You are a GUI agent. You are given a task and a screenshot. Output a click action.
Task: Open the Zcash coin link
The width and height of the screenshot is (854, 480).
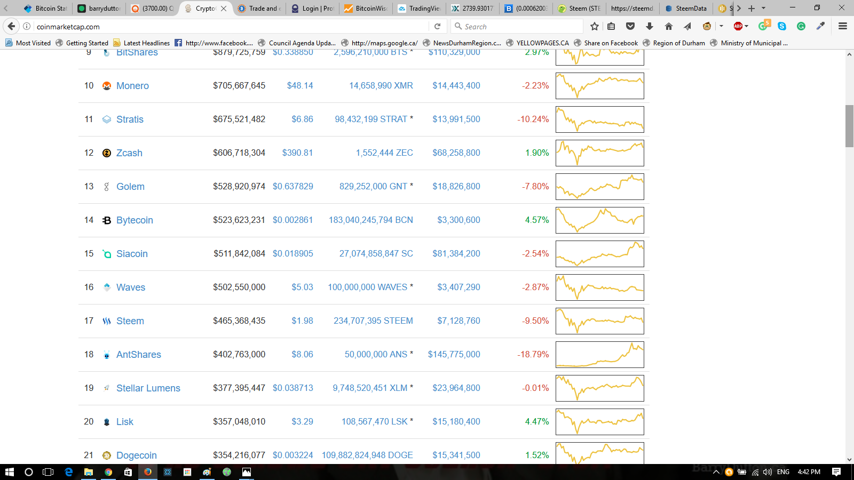point(129,153)
